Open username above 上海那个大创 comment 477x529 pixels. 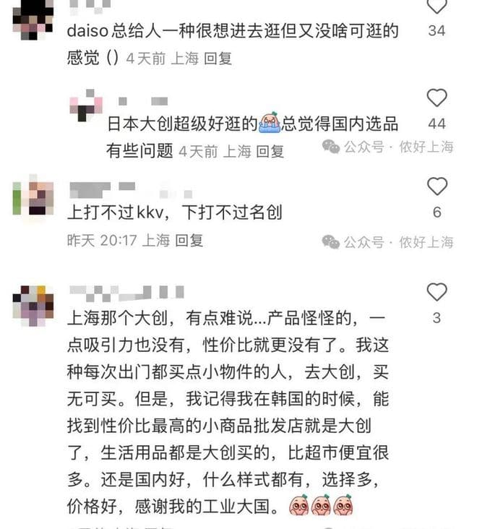tap(127, 293)
